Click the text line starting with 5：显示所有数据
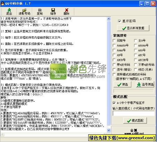 coord(34,50)
